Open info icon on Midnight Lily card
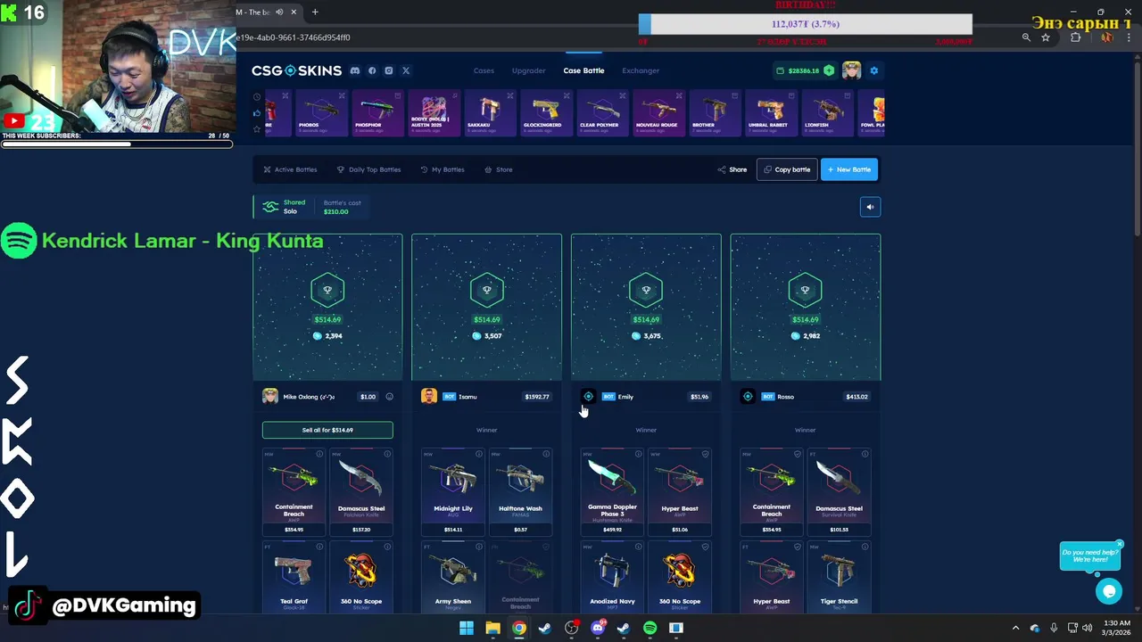This screenshot has width=1142, height=642. 479,454
